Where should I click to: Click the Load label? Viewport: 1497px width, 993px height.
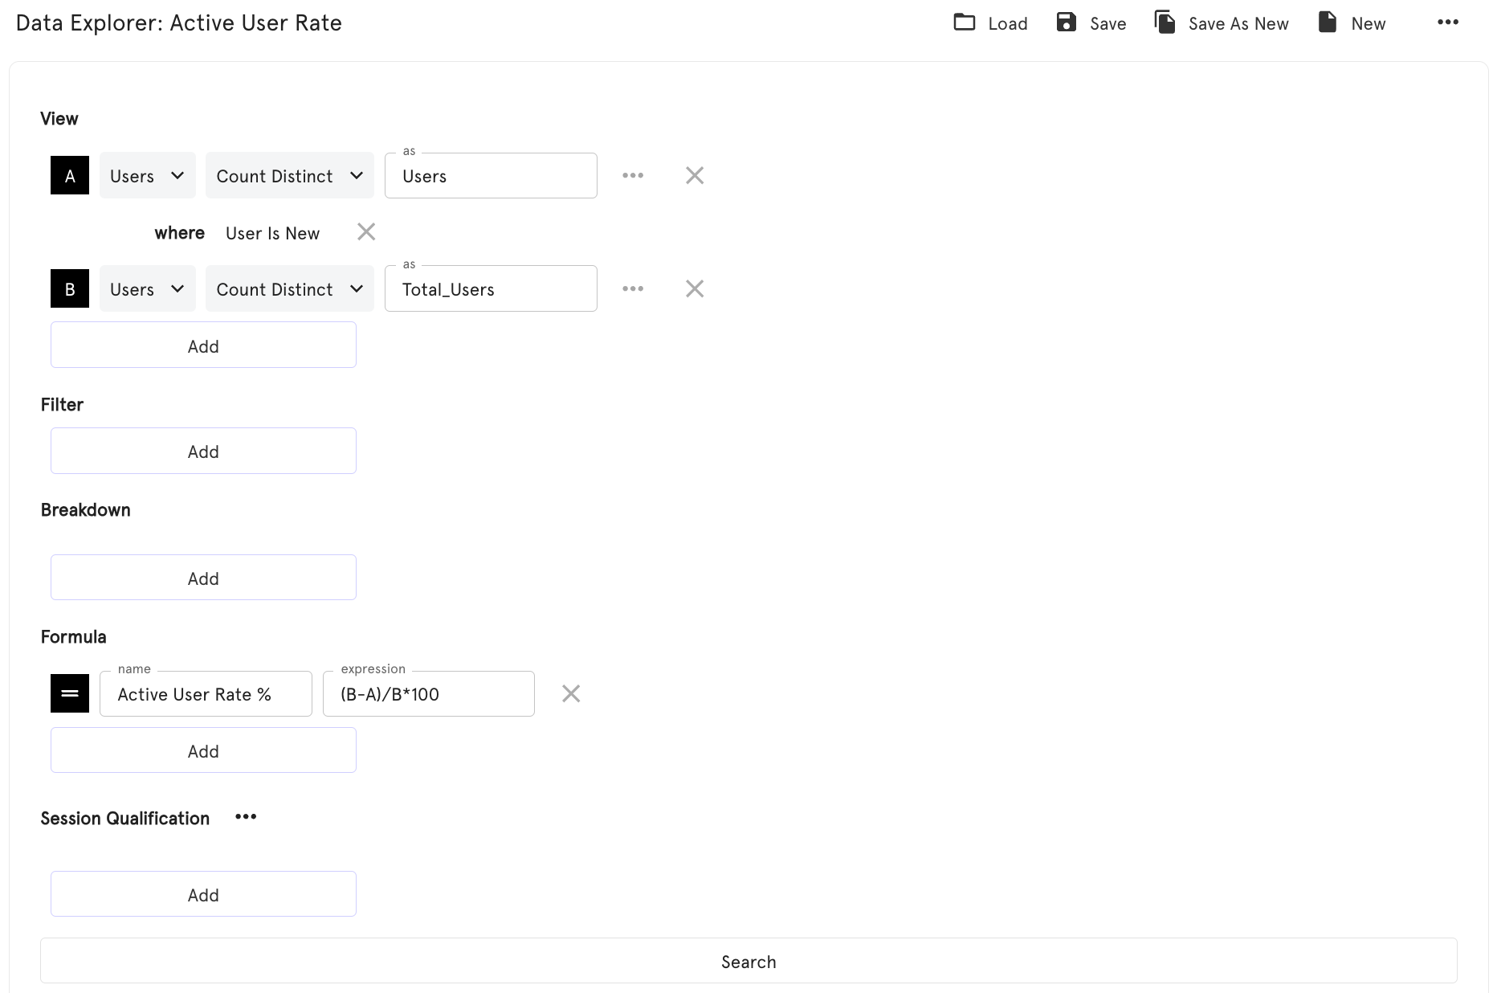coord(1008,24)
